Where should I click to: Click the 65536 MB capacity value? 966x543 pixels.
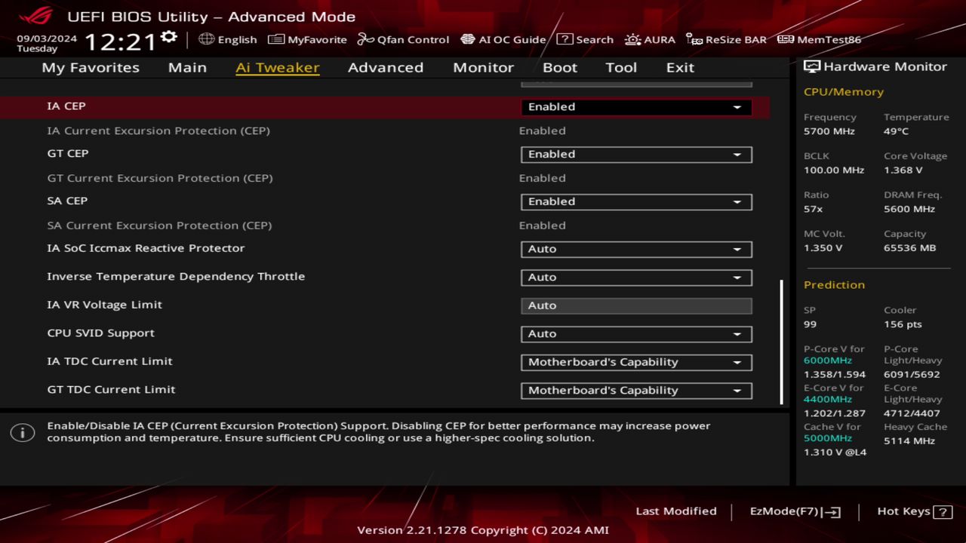(910, 248)
